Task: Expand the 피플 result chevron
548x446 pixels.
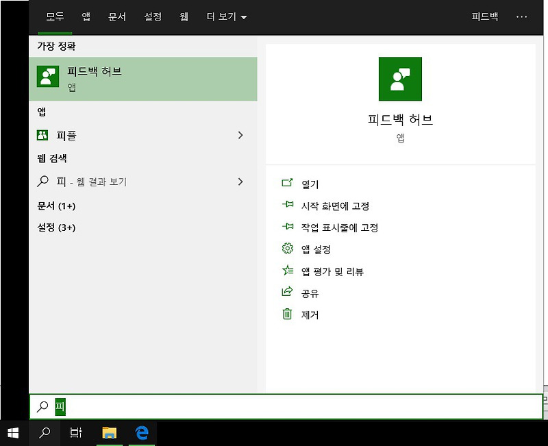Action: pyautogui.click(x=240, y=135)
